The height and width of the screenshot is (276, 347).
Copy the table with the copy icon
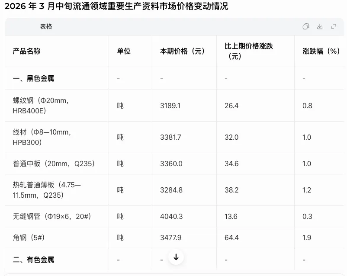click(305, 26)
